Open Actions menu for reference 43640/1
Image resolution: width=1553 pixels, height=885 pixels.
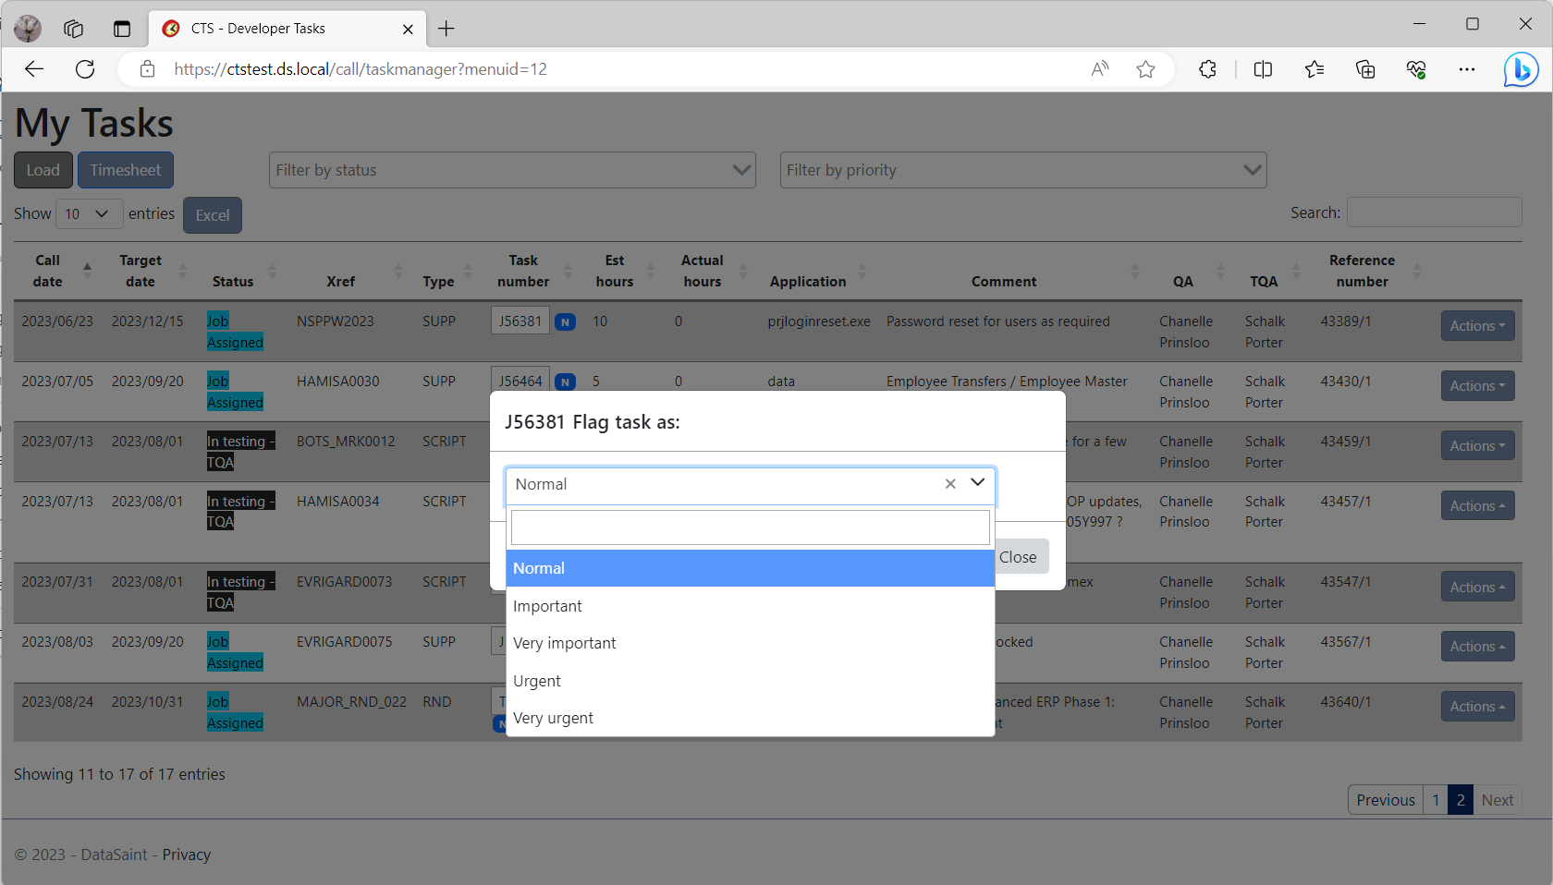click(x=1477, y=706)
